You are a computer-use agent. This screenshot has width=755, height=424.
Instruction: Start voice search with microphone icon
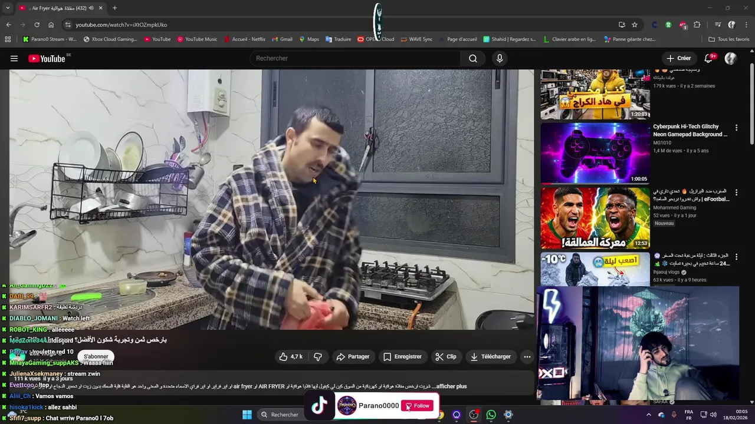[500, 58]
